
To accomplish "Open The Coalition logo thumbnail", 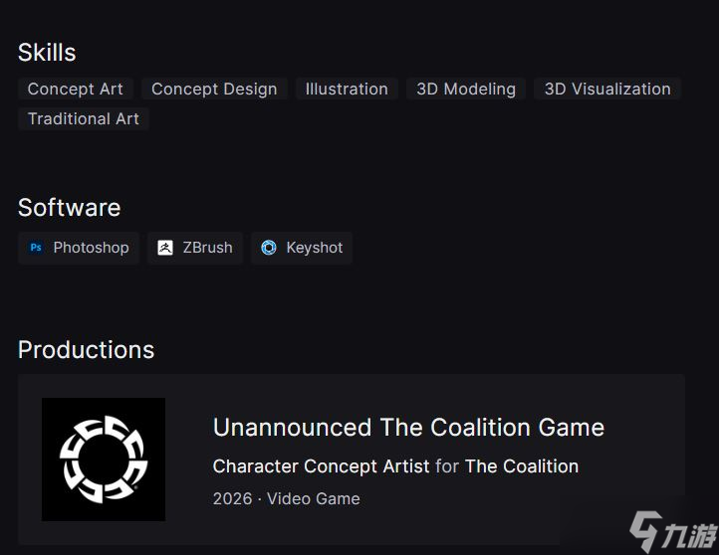I will 104,460.
